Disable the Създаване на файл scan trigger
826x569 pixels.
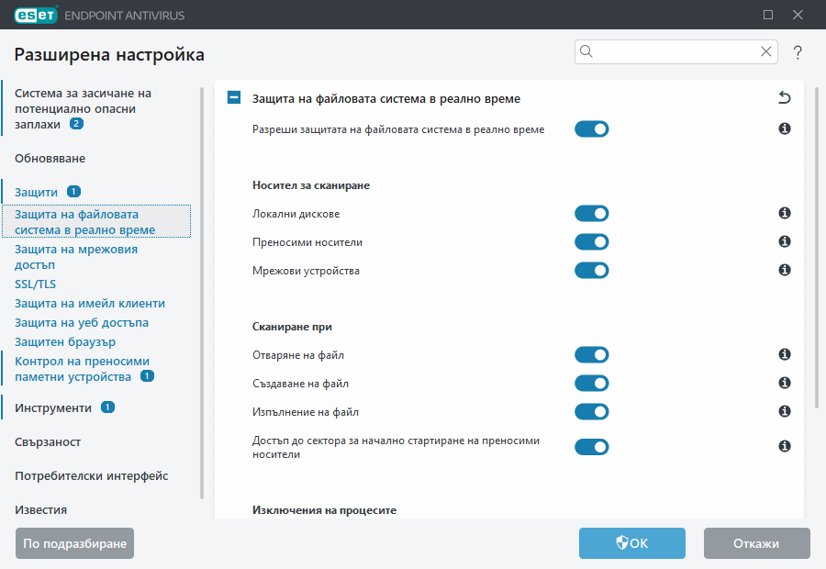pyautogui.click(x=592, y=383)
